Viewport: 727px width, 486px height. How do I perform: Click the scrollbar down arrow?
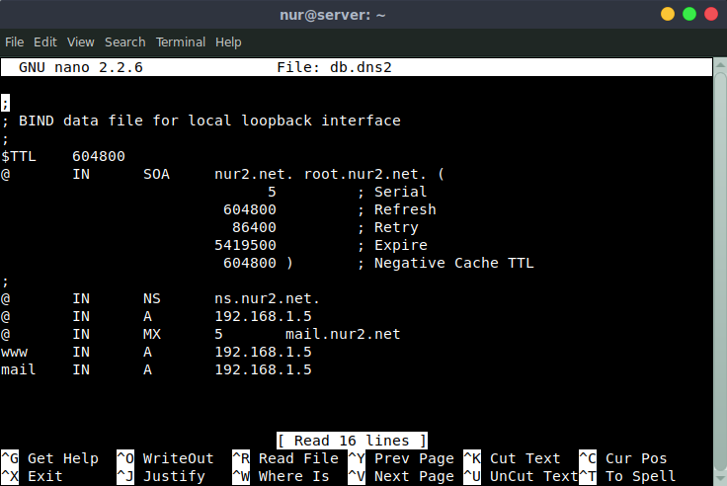tap(720, 479)
